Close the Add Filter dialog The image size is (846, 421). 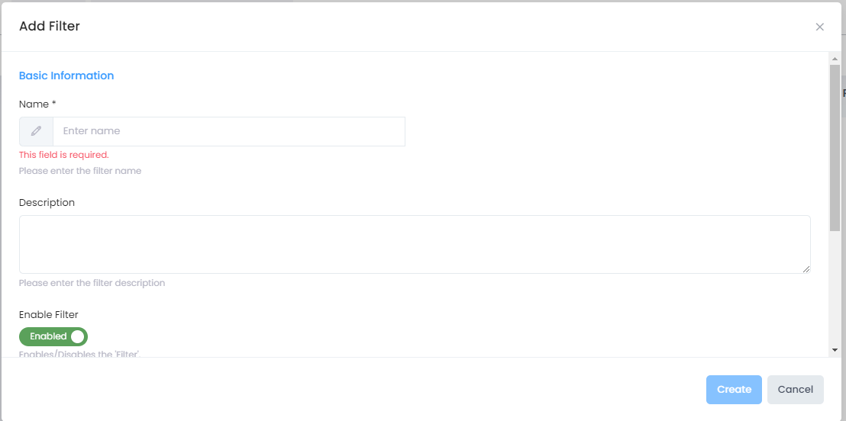(819, 27)
